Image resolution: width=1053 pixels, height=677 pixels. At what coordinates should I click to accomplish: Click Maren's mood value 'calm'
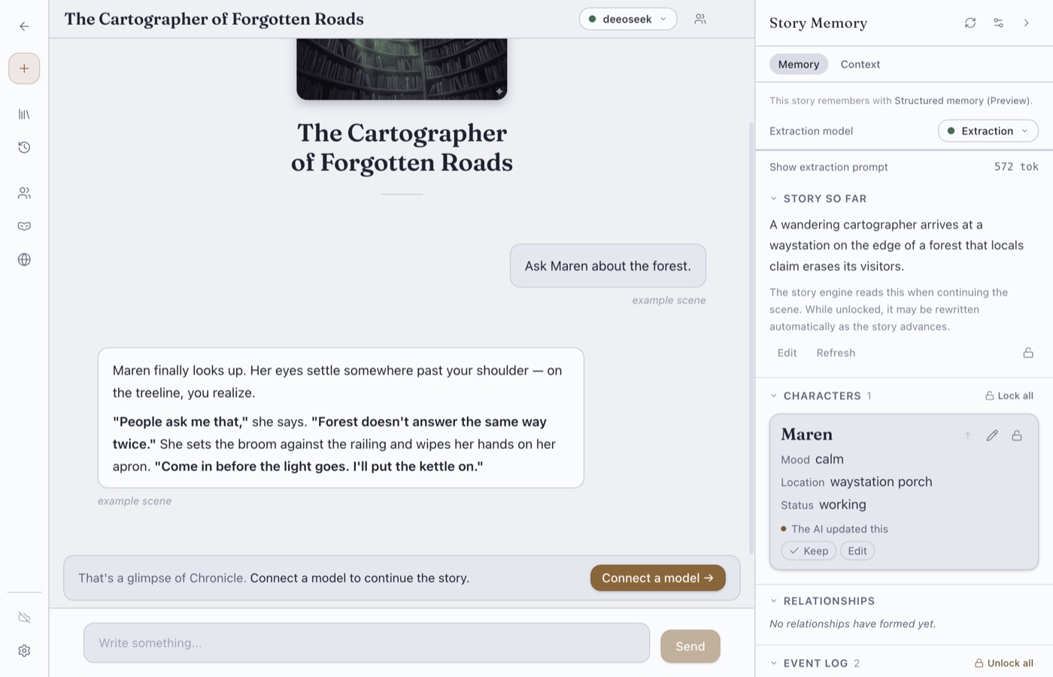830,459
